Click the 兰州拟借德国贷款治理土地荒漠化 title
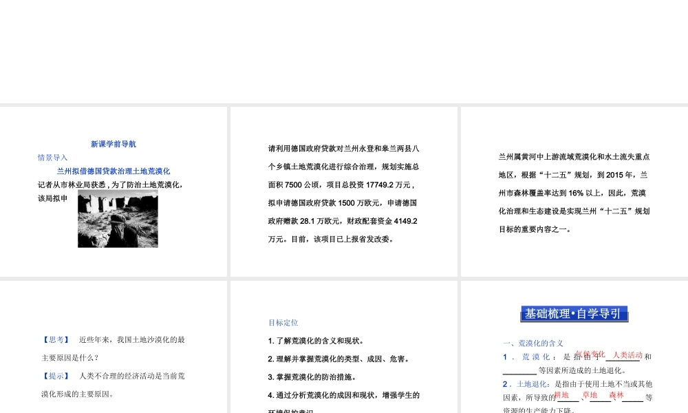Screen dimensions: 688x413 [x=112, y=171]
